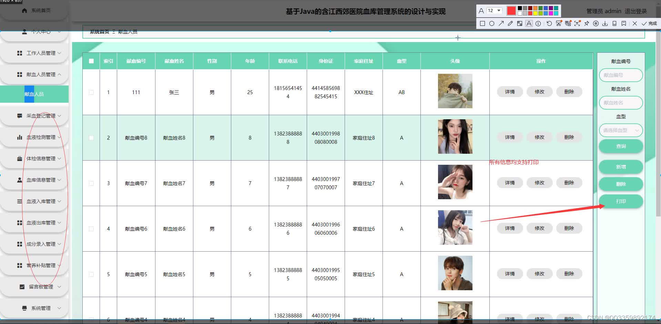This screenshot has height=324, width=661.
Task: Undo the last annotation
Action: pyautogui.click(x=549, y=23)
